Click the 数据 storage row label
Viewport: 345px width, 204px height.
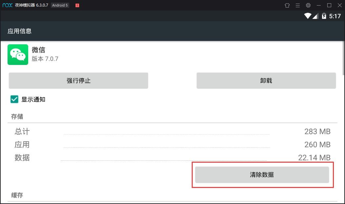pyautogui.click(x=22, y=158)
